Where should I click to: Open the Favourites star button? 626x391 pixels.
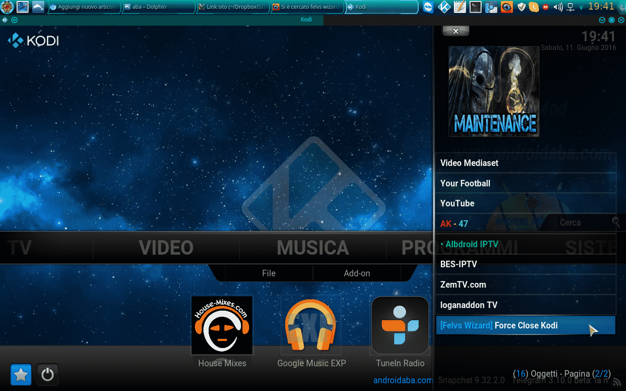tap(21, 374)
